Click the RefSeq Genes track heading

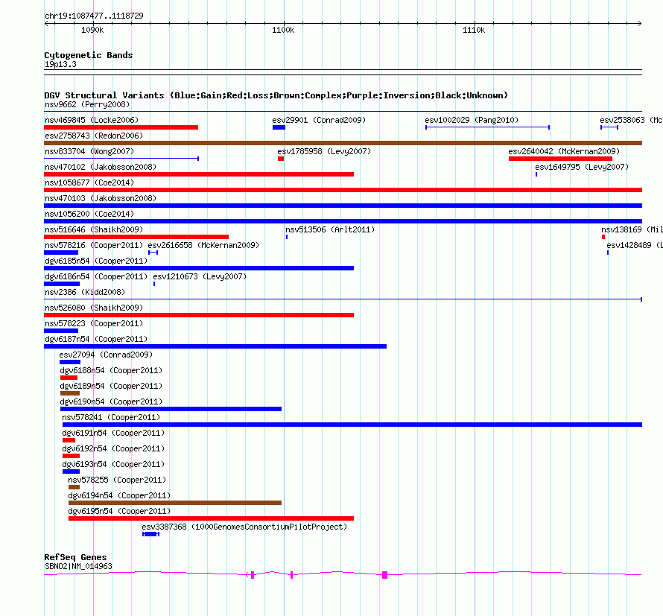75,557
